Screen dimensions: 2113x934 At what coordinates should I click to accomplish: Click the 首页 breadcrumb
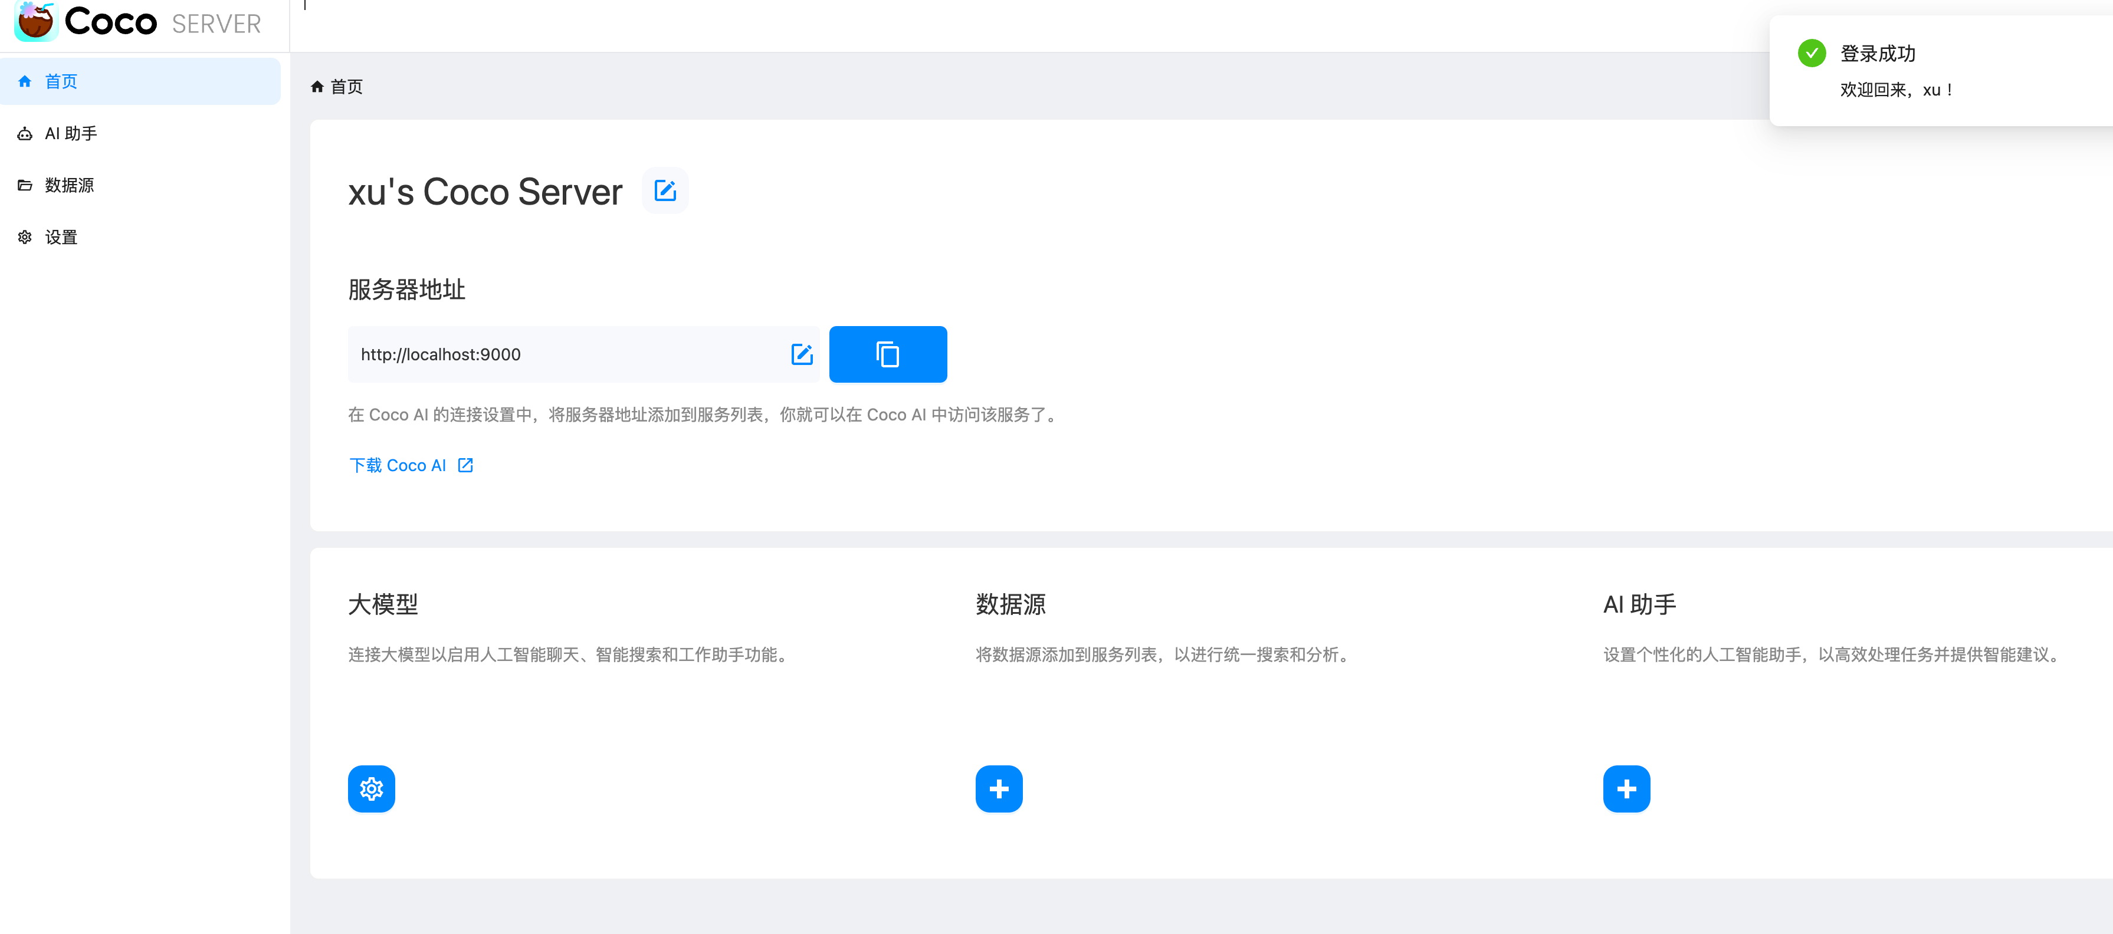point(346,87)
